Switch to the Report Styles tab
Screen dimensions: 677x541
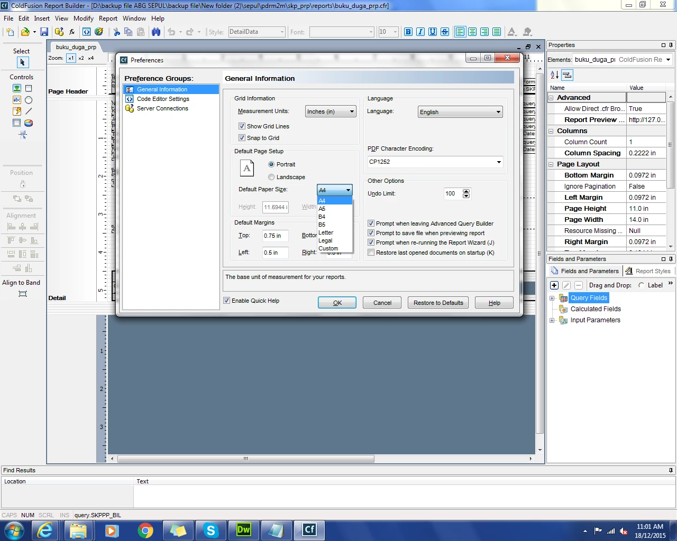click(648, 271)
